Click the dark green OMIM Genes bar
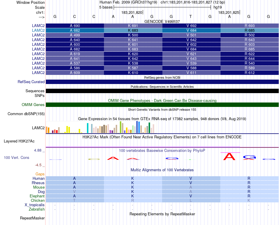279x225 pixels. pos(162,105)
